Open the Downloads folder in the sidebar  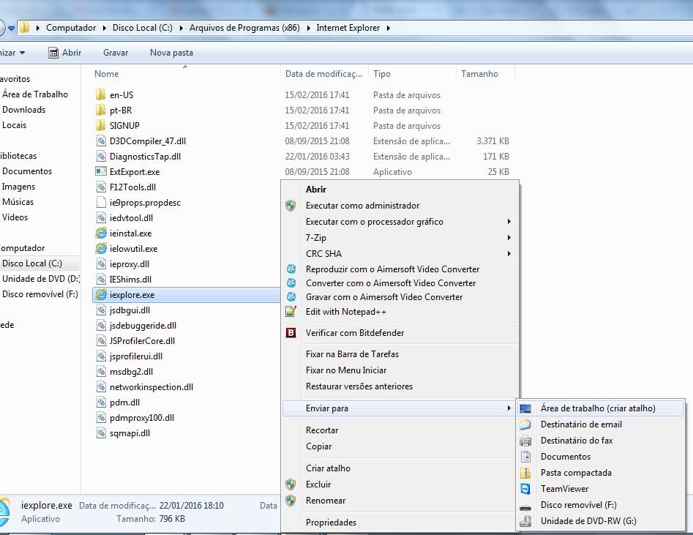pyautogui.click(x=24, y=110)
